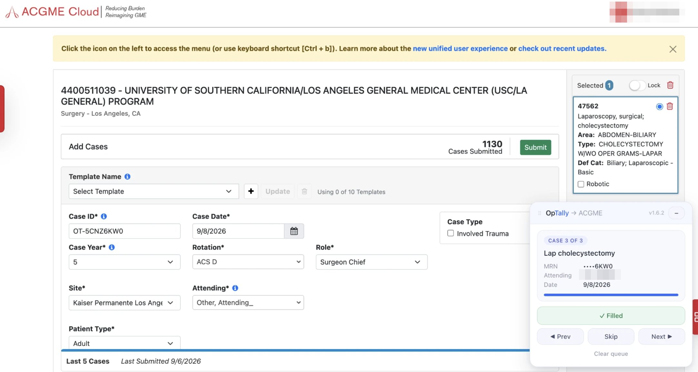Image resolution: width=698 pixels, height=372 pixels.
Task: Check the Robotic checkbox
Action: point(581,184)
